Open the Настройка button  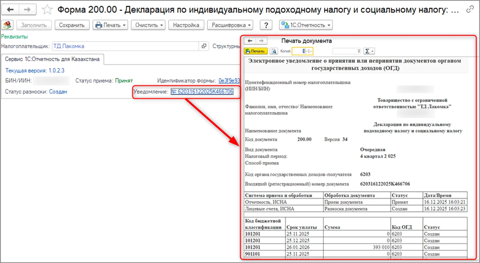pyautogui.click(x=186, y=25)
